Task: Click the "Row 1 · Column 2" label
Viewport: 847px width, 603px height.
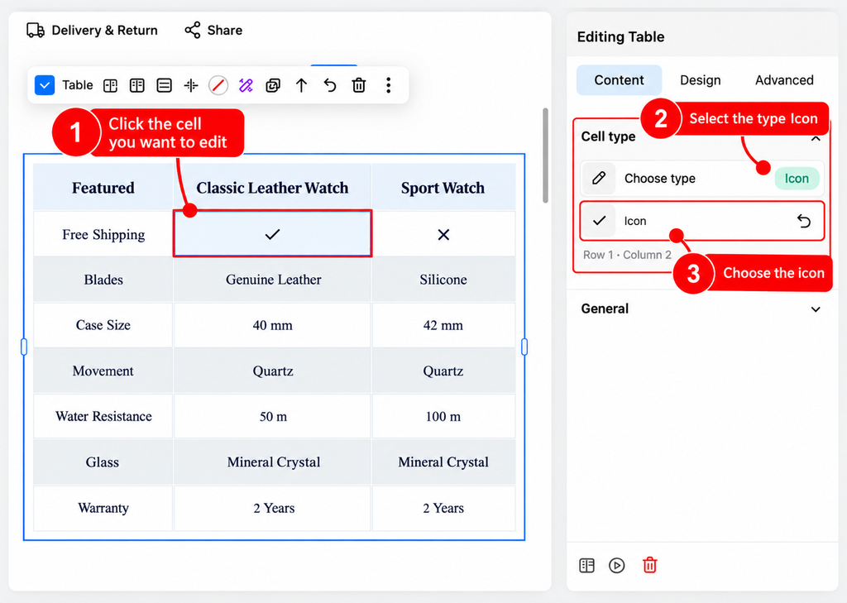Action: coord(627,255)
